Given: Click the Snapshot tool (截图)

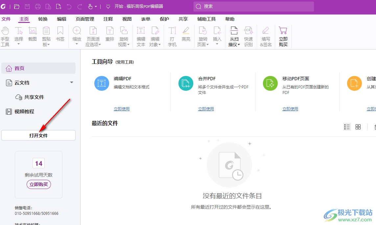Looking at the screenshot, I should click(33, 34).
